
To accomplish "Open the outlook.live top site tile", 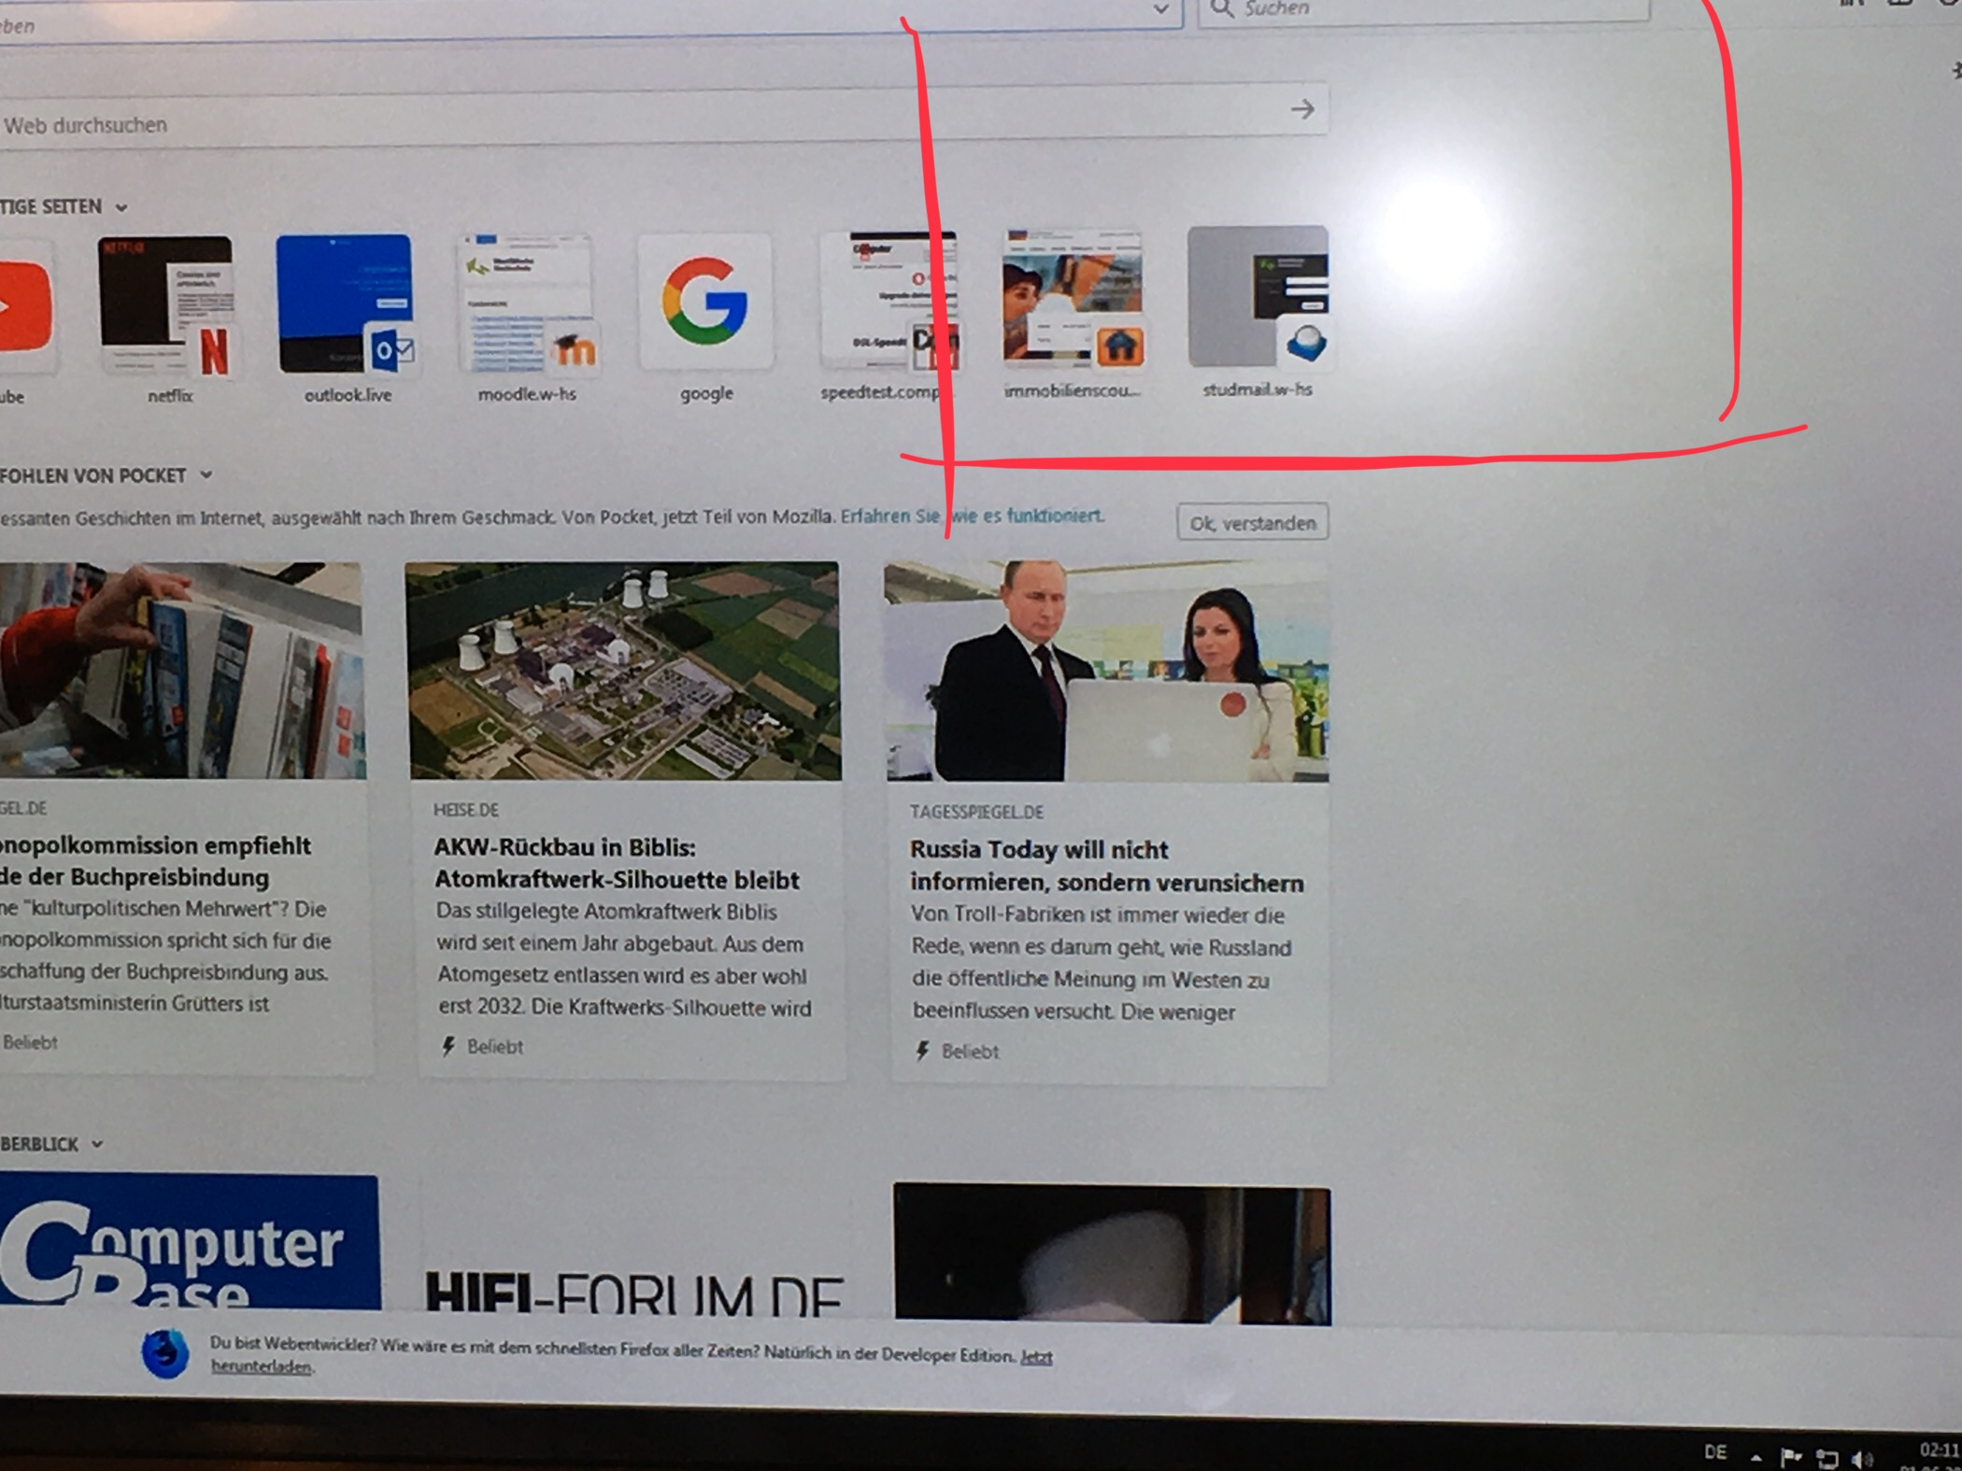I will 345,304.
